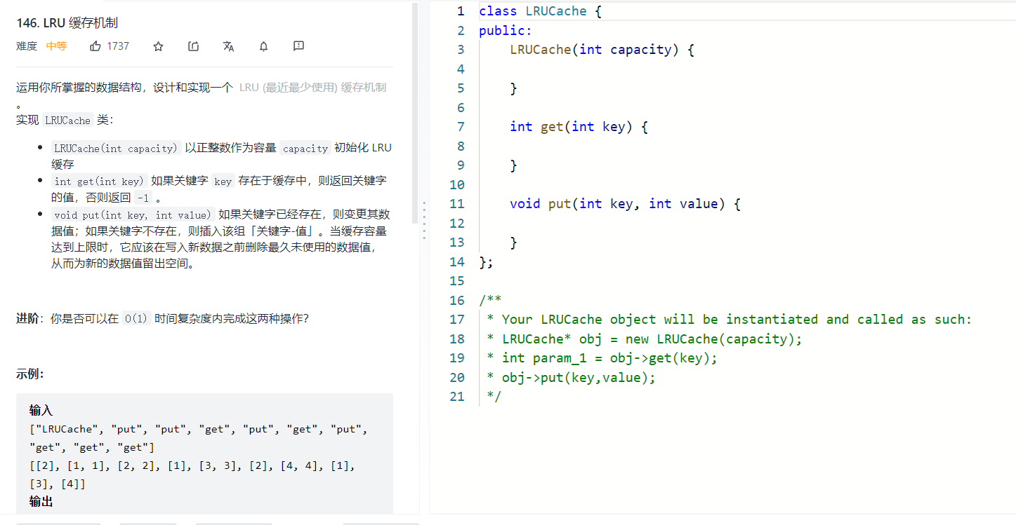The image size is (1016, 525).
Task: Open the share icon next to the star
Action: 194,46
